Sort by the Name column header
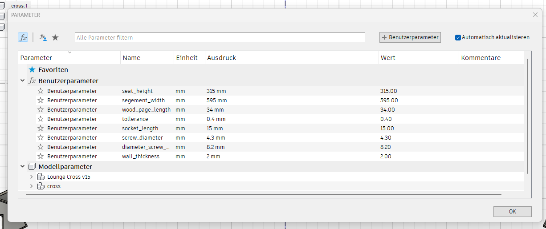This screenshot has width=546, height=229. [x=147, y=58]
